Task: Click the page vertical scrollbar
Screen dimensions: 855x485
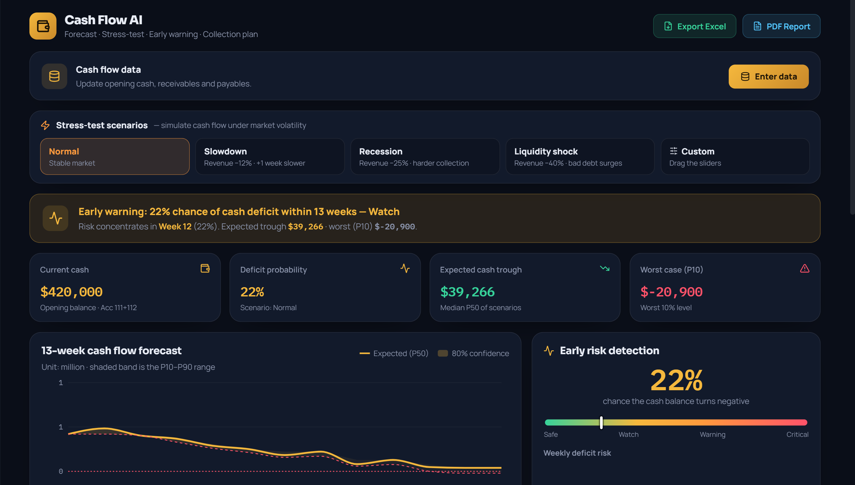Action: tap(852, 107)
